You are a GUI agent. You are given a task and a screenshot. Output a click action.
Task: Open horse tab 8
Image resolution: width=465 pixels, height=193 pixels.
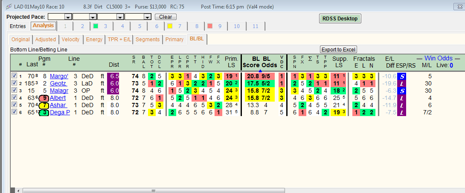pyautogui.click(x=197, y=26)
